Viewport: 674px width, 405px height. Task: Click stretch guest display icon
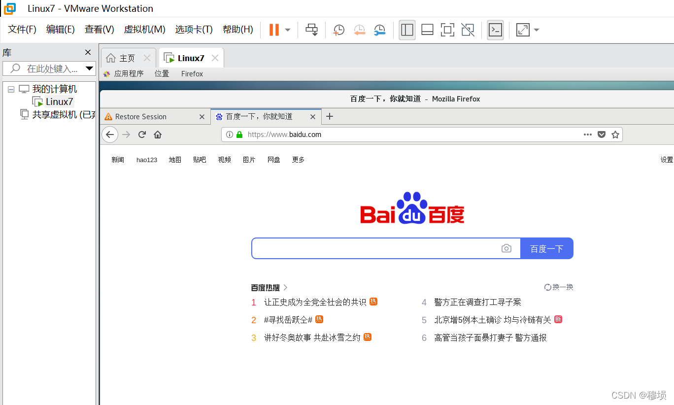click(x=522, y=30)
